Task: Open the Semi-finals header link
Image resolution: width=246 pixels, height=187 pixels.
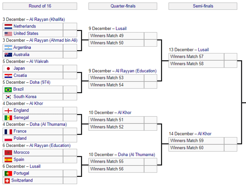Action: (203, 6)
